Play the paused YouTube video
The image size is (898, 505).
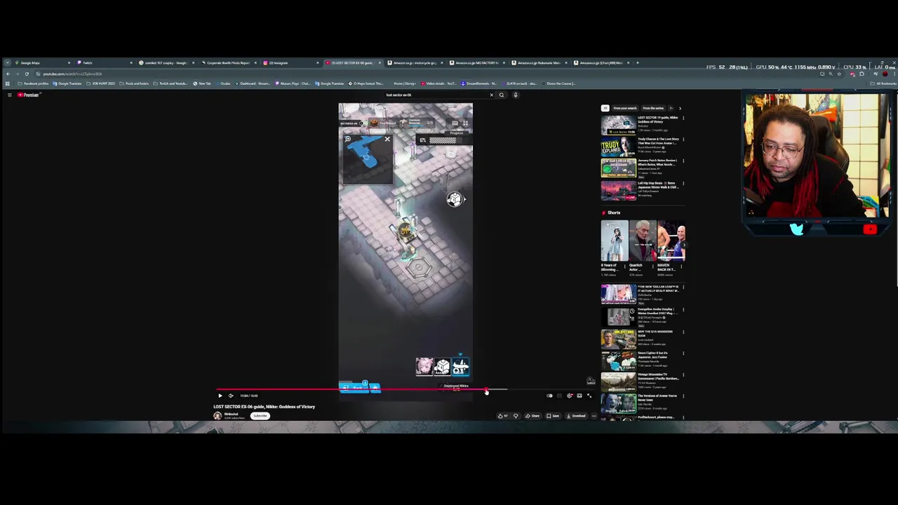220,396
